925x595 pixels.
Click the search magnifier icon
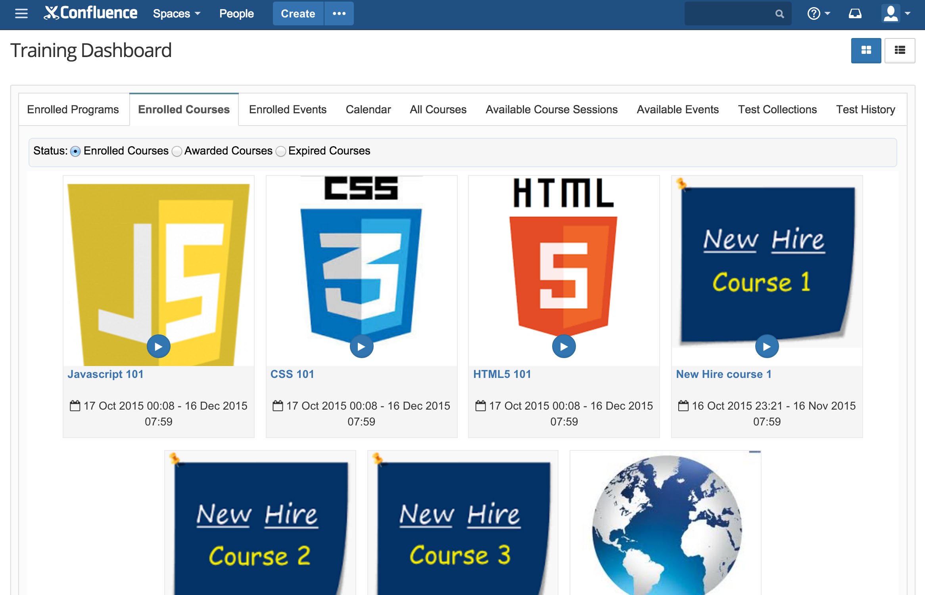779,14
